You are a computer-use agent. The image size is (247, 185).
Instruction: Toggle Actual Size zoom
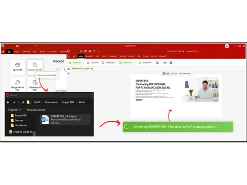[x=125, y=63]
